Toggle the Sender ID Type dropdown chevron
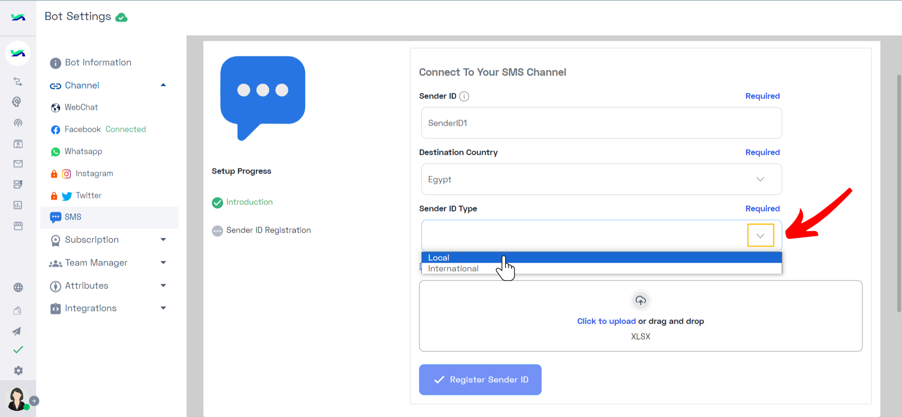The image size is (902, 417). (760, 235)
